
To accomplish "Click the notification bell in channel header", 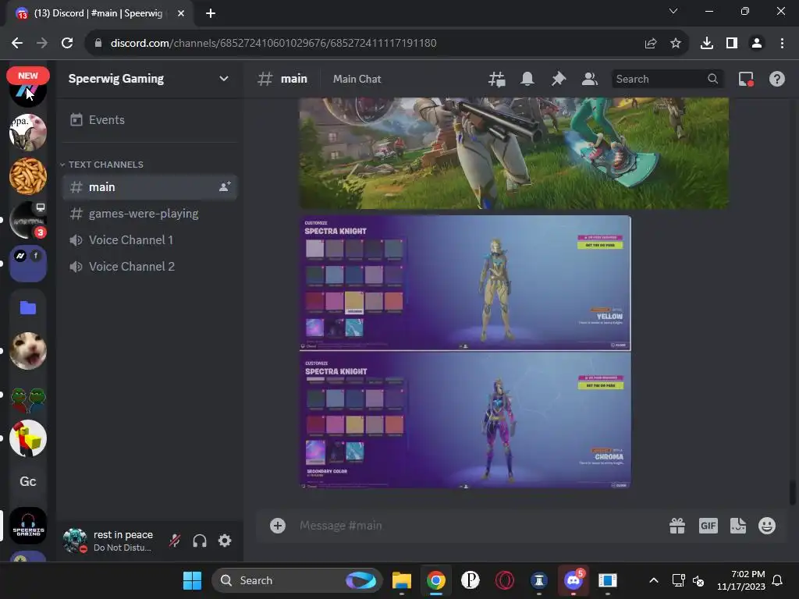I will 527,79.
